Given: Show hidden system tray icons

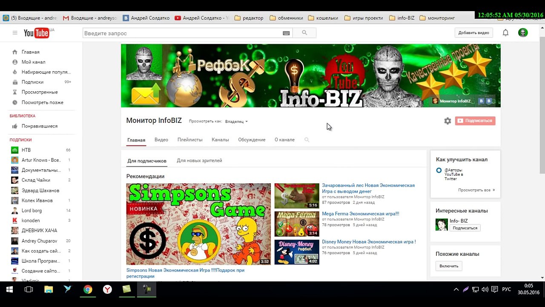Looking at the screenshot, I should [456, 290].
